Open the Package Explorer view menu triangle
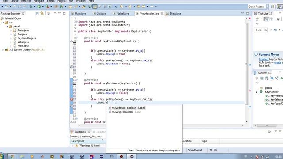Viewport: 283px width, 159px height. [x=55, y=13]
